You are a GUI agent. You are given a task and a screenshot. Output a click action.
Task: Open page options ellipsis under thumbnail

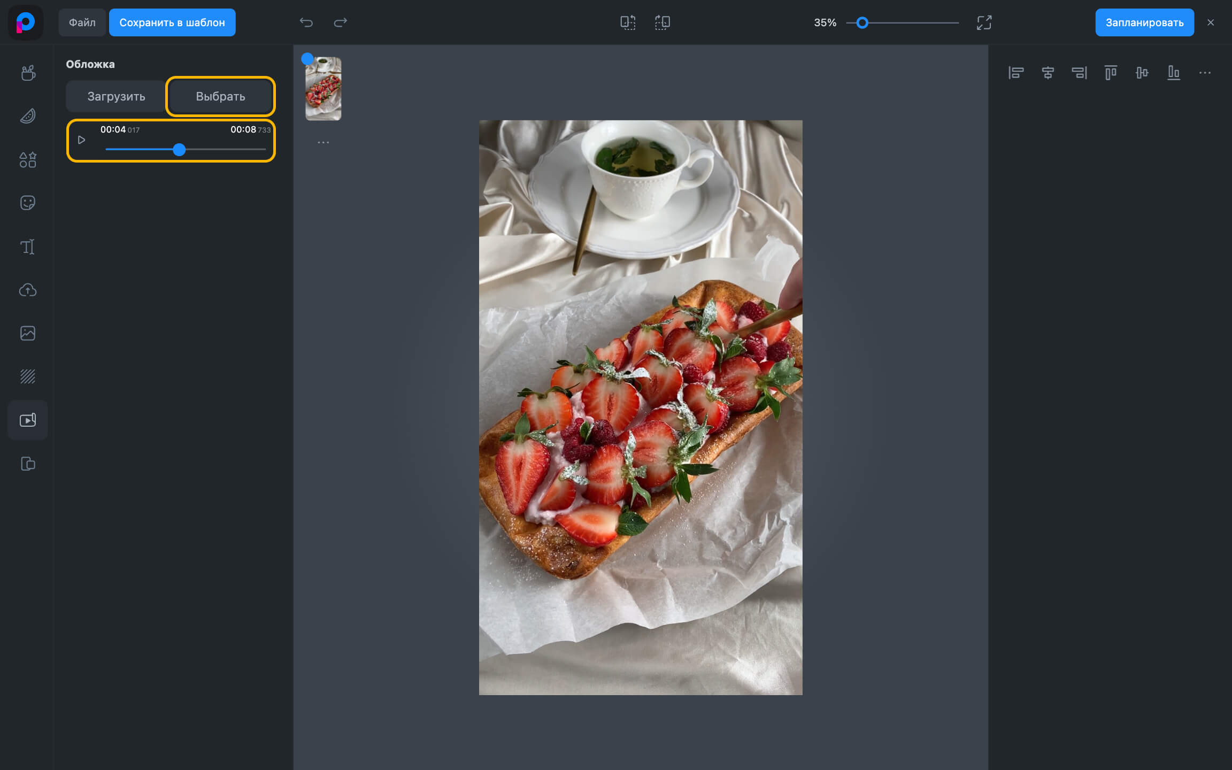pos(323,142)
